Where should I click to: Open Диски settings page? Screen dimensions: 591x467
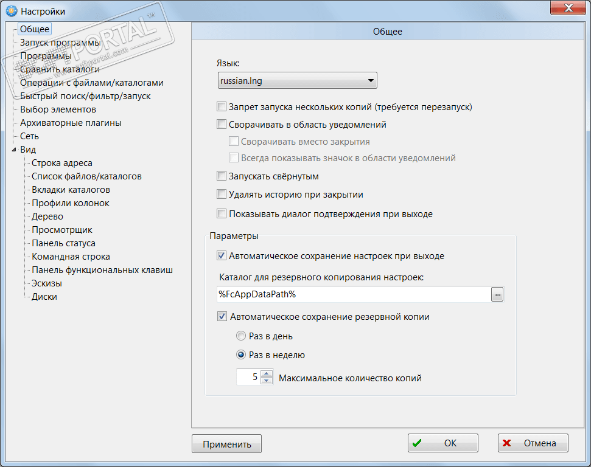[x=44, y=296]
